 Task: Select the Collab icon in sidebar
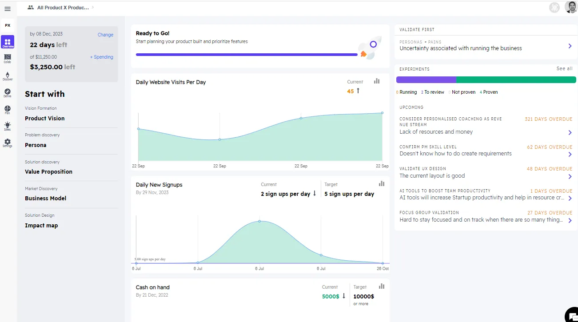point(8,59)
